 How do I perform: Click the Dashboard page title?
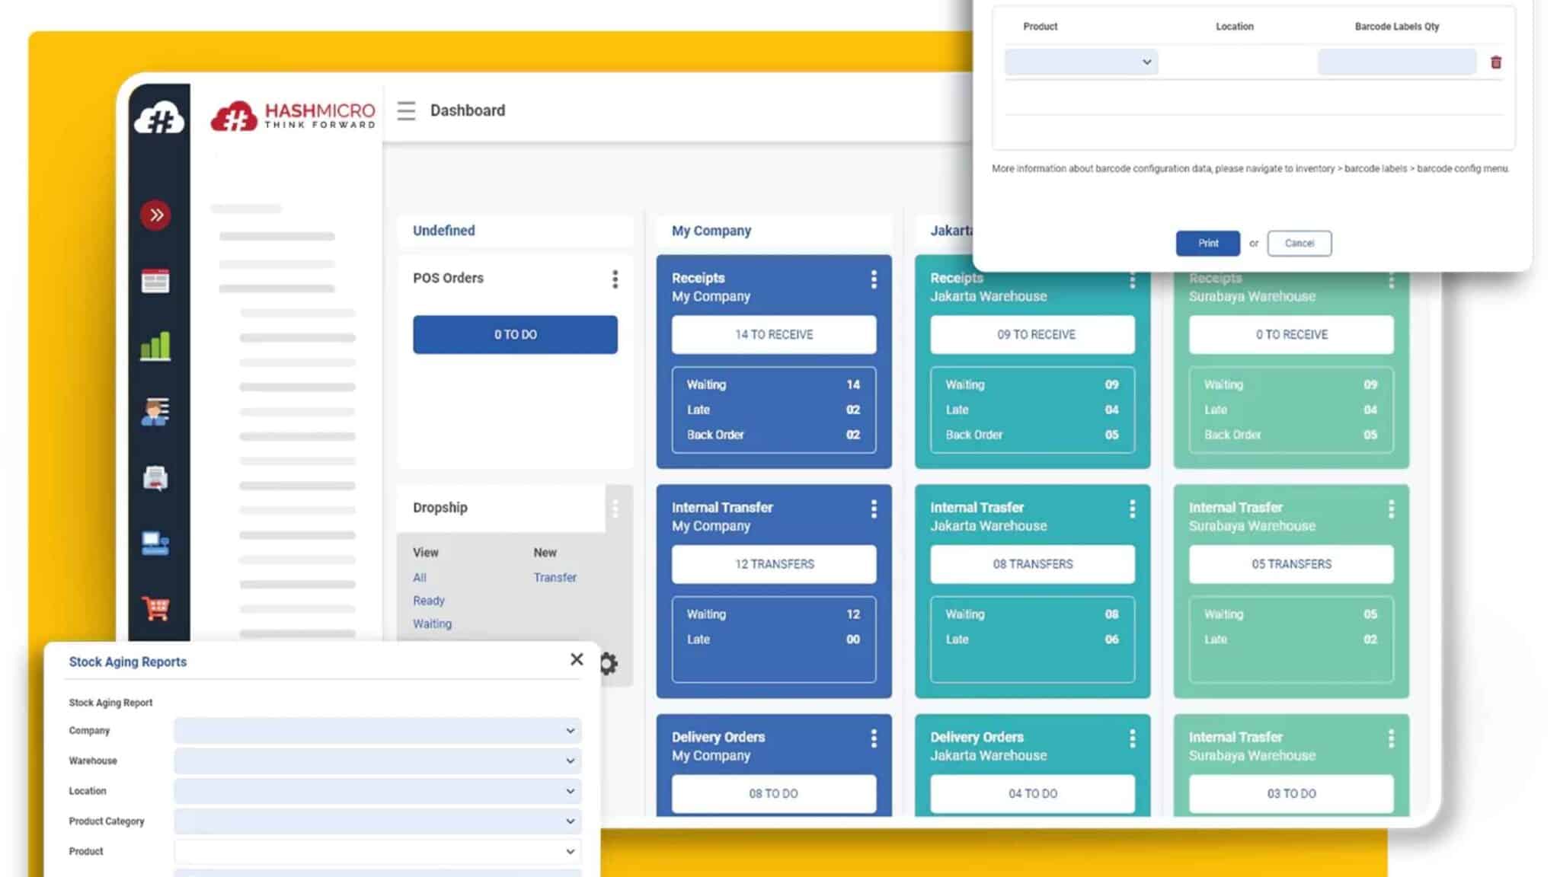pyautogui.click(x=468, y=111)
